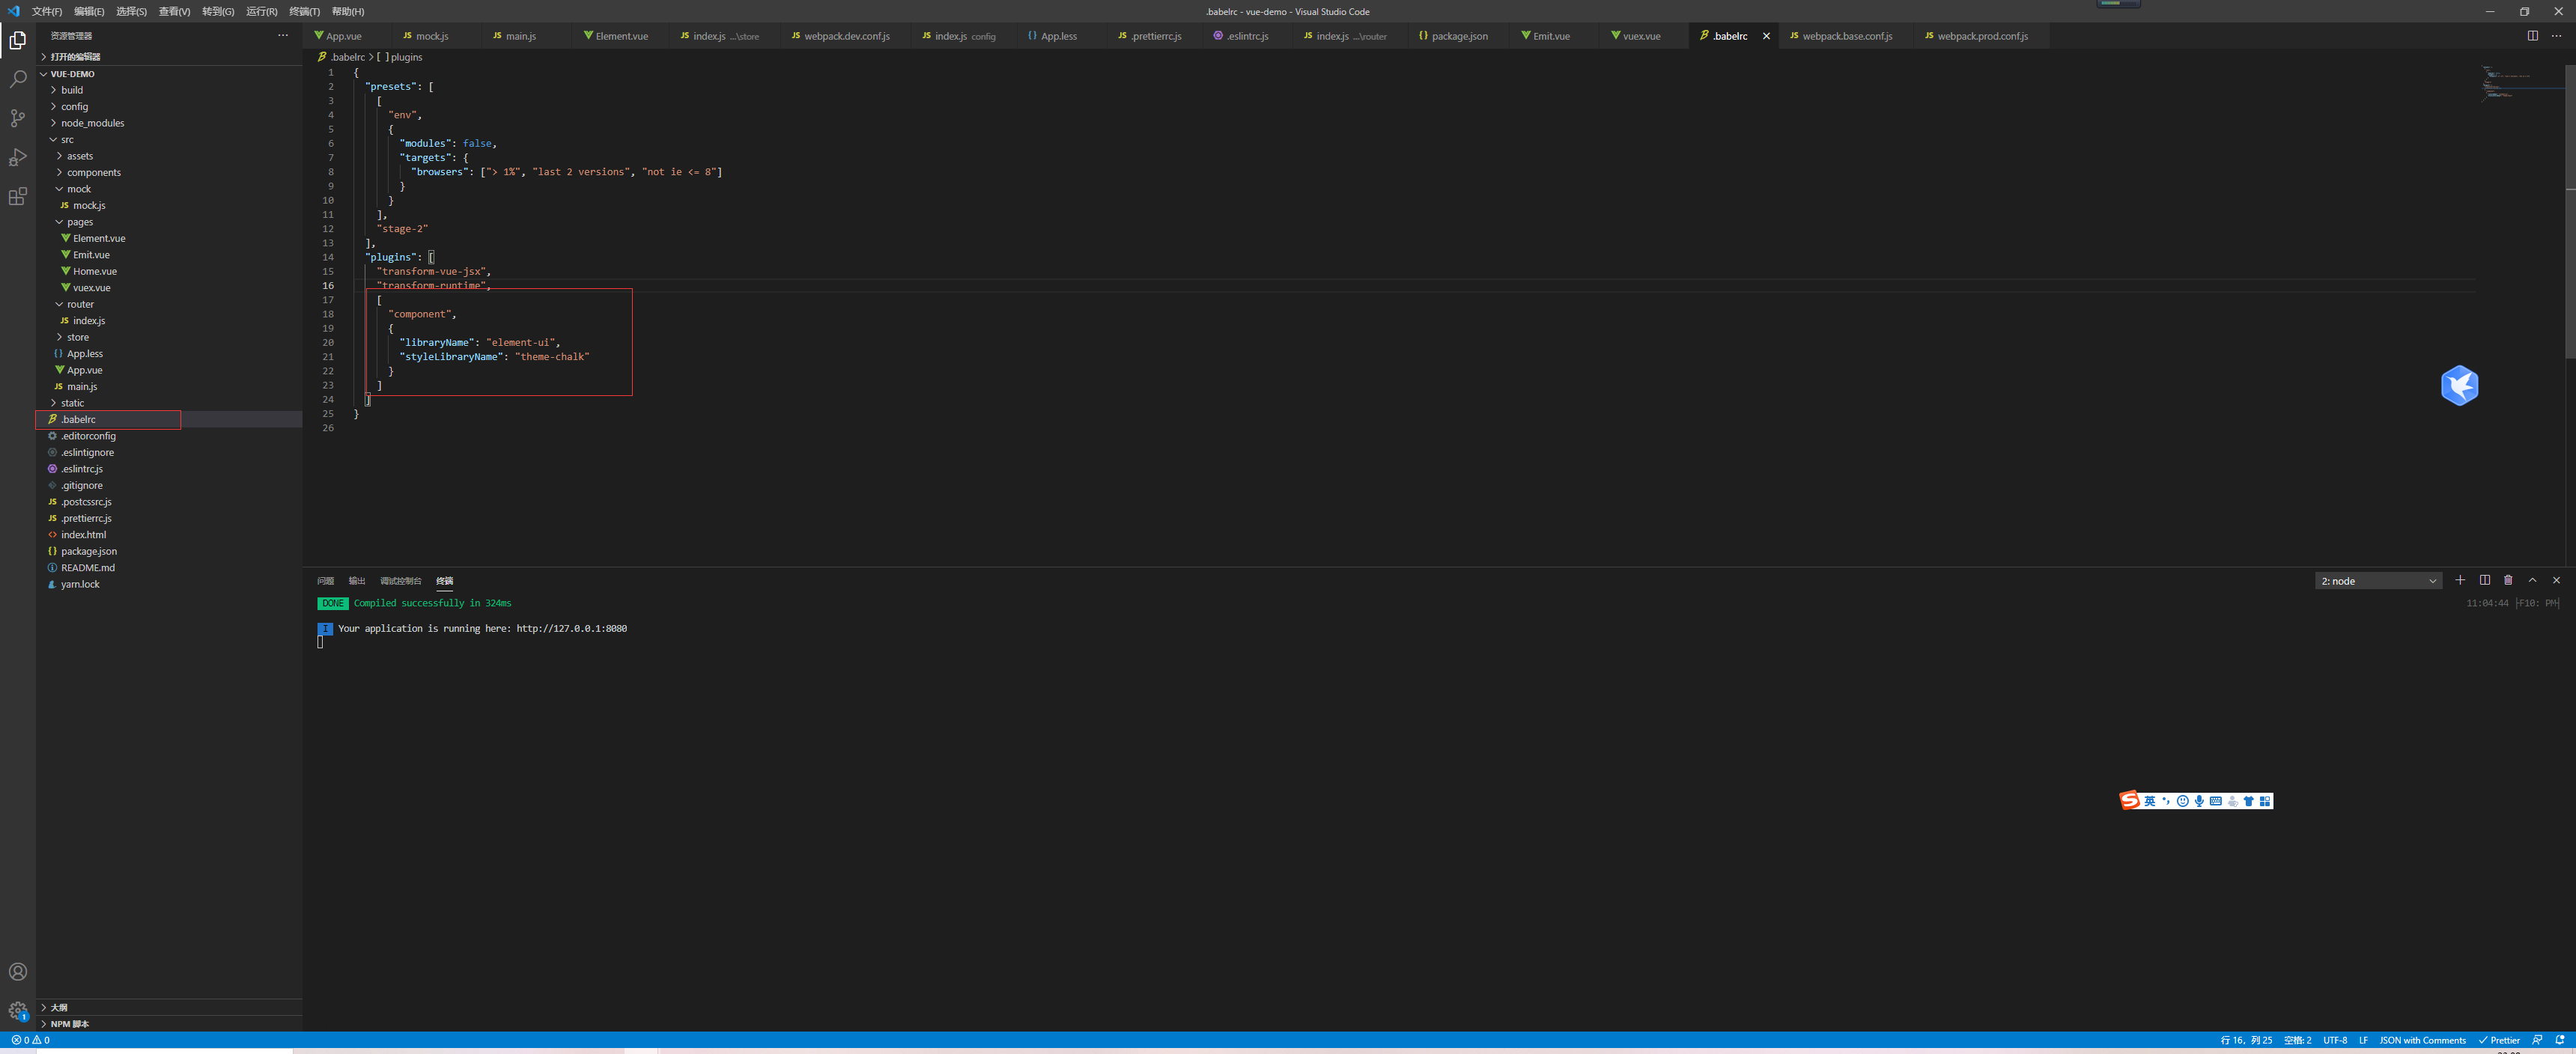The height and width of the screenshot is (1054, 2576).
Task: Expand the NPM scripts section
Action: pyautogui.click(x=70, y=1024)
